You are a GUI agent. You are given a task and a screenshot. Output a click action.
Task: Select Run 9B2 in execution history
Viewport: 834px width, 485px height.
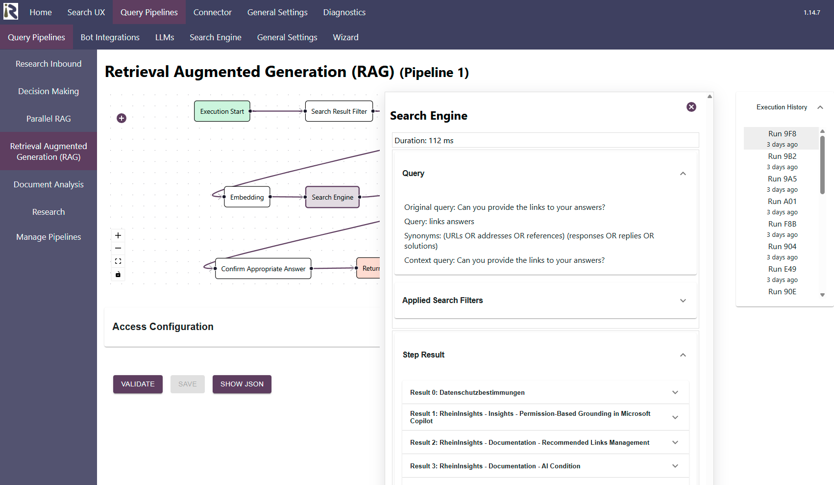[782, 161]
